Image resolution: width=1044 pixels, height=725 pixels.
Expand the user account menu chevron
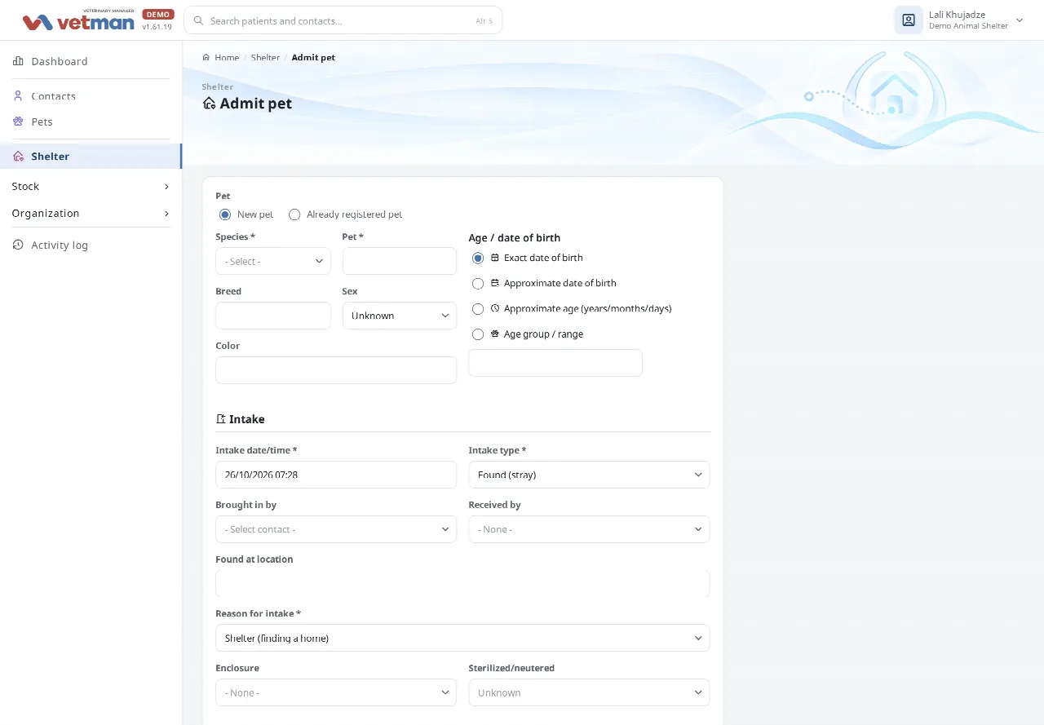[1020, 20]
